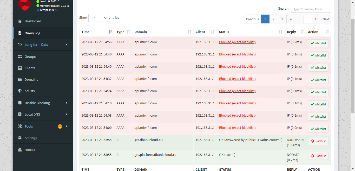The width and height of the screenshot is (355, 171).
Task: Click the Donate icon in sidebar
Action: [20, 150]
